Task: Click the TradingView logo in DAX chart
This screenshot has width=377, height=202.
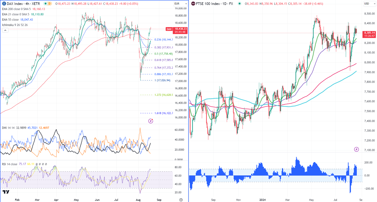Action: pyautogui.click(x=6, y=192)
